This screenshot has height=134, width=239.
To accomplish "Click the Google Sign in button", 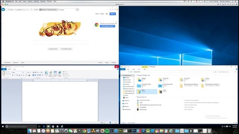I will pos(113,14).
